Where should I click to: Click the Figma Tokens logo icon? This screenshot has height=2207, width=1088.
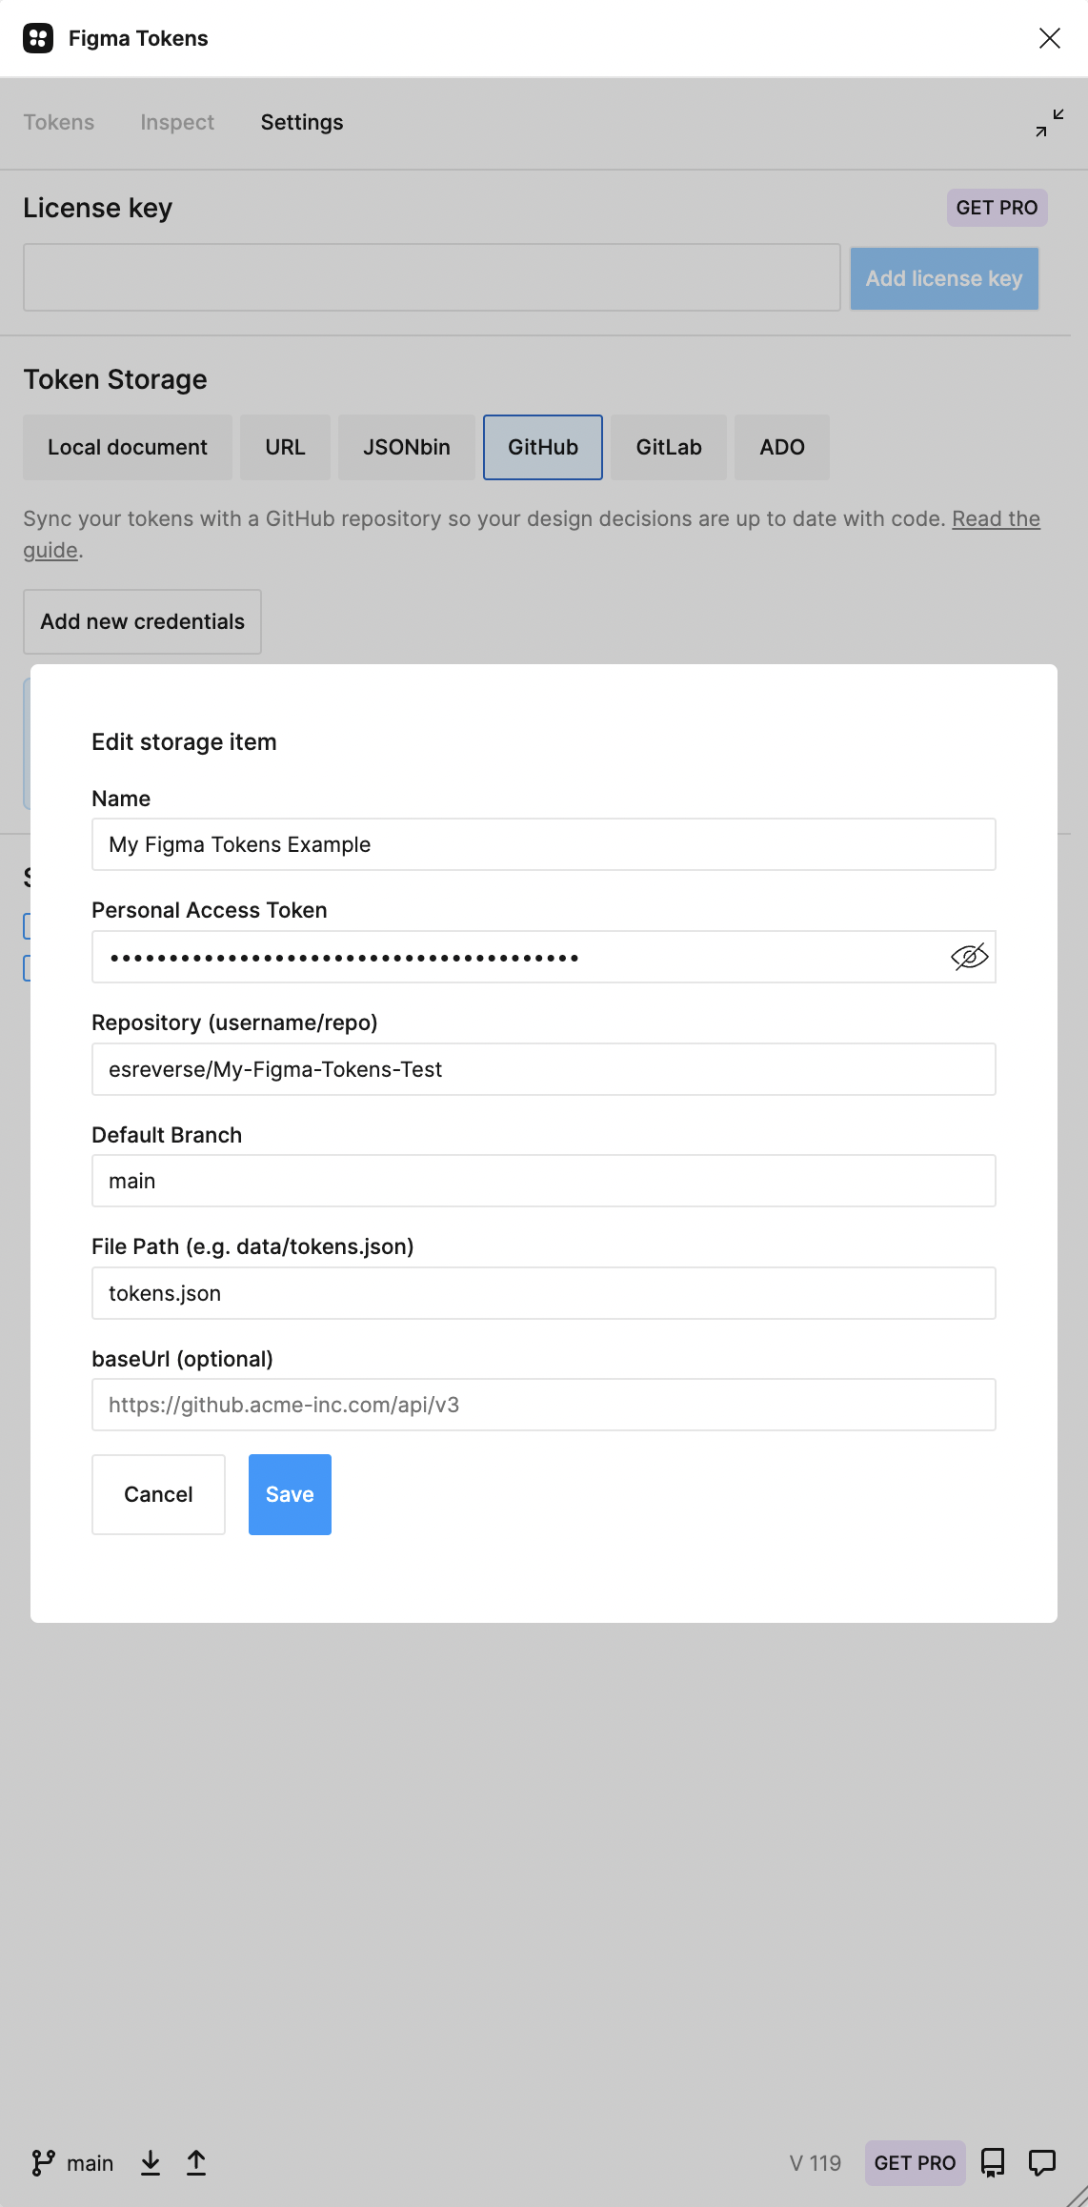click(x=38, y=38)
